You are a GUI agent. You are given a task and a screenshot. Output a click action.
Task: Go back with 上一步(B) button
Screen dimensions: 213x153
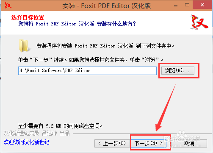[112, 144]
